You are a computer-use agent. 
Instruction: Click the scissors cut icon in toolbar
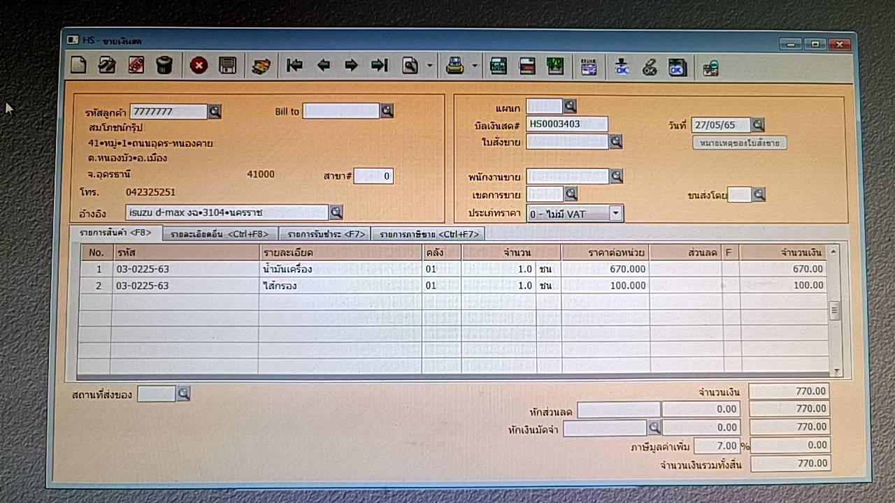tap(650, 68)
